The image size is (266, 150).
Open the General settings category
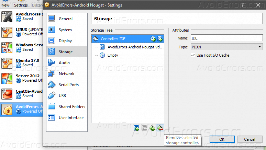point(65,19)
